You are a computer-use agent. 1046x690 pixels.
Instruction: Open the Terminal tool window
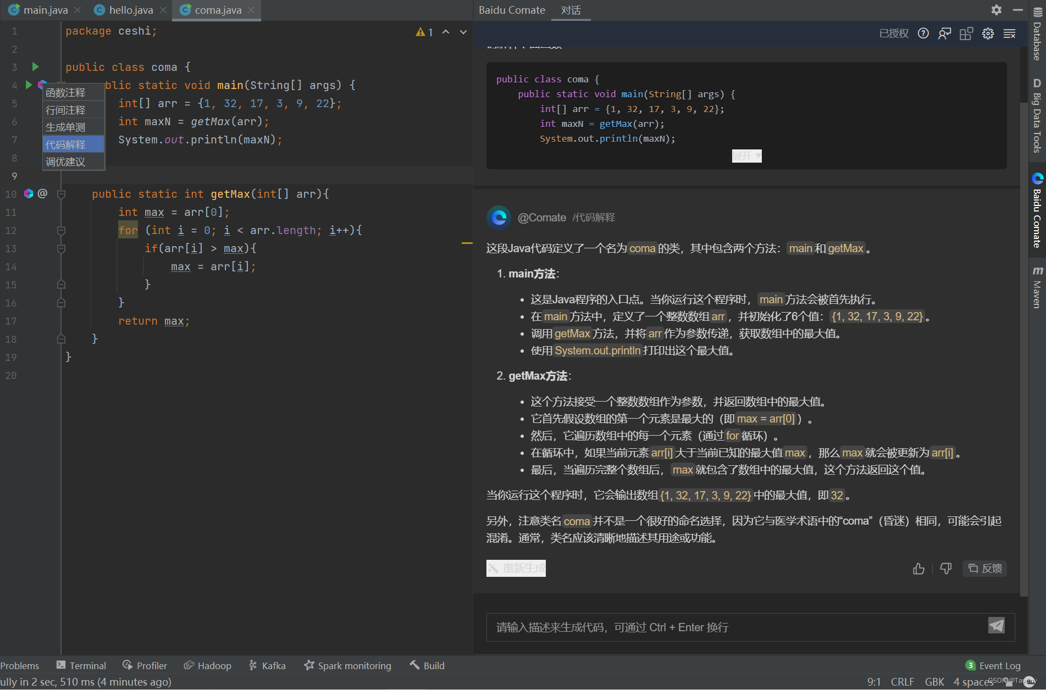(x=81, y=665)
